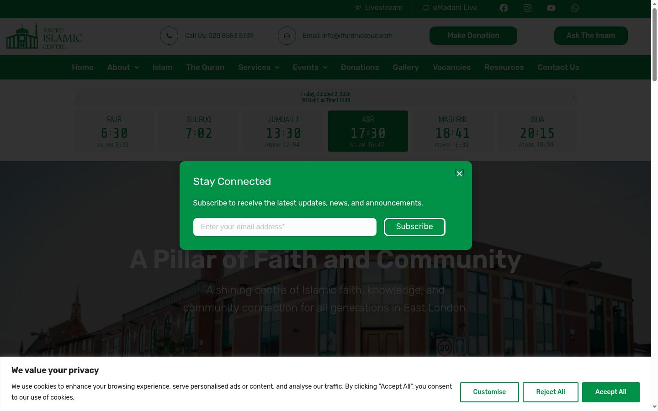Open the Instagram profile icon

(x=527, y=8)
